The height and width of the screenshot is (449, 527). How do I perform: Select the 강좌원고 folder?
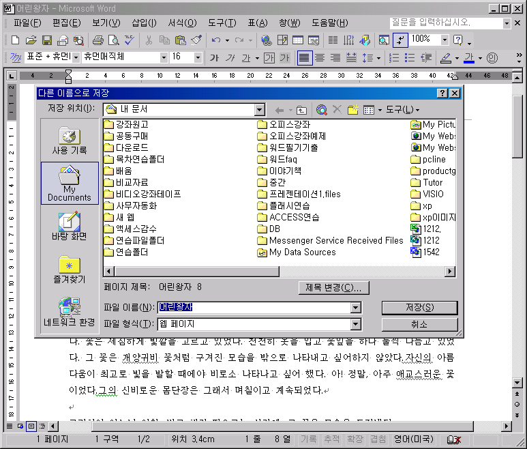[126, 124]
